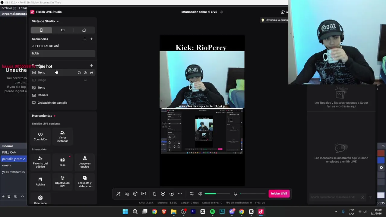
Task: Open Photoshop from the taskbar
Action: pyautogui.click(x=222, y=212)
